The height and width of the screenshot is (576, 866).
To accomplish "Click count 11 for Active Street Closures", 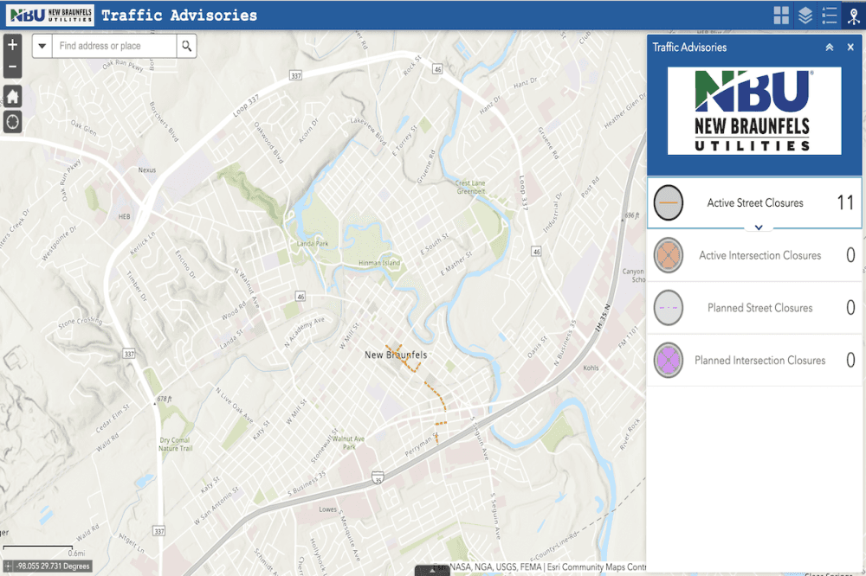I will [x=845, y=202].
